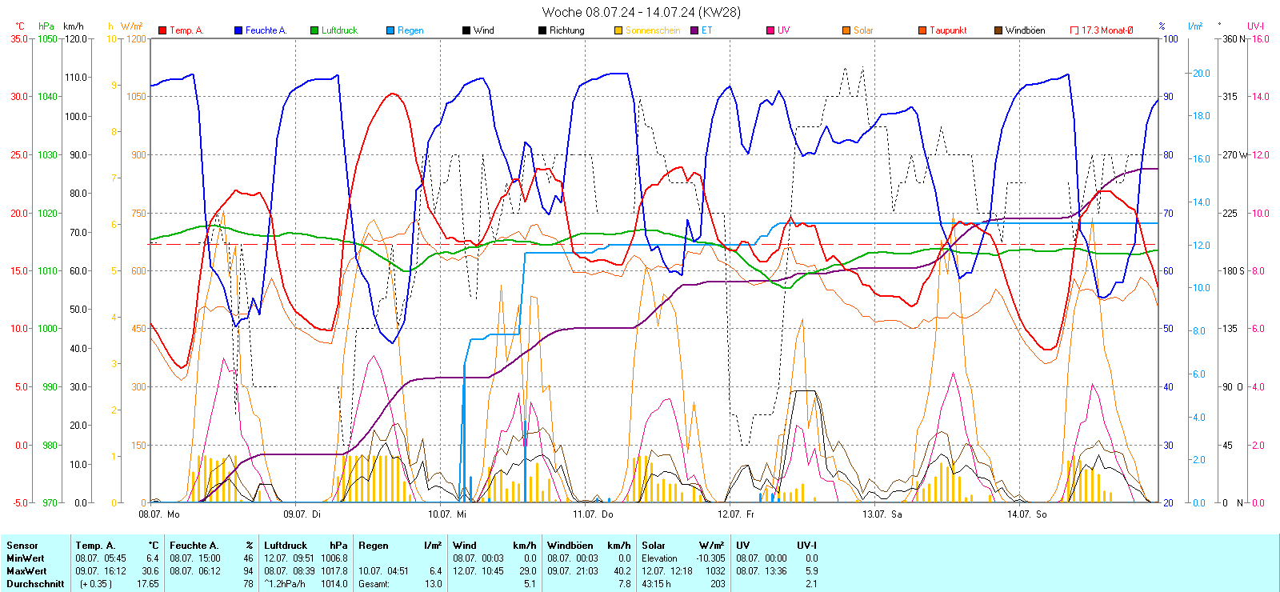
Task: Click the purple ET legend square
Action: [694, 30]
